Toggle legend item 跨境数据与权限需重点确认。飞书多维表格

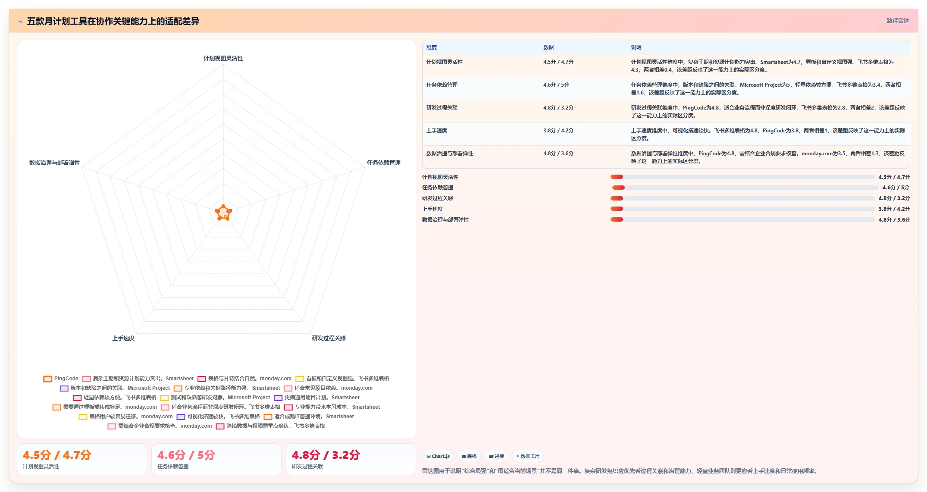point(270,426)
